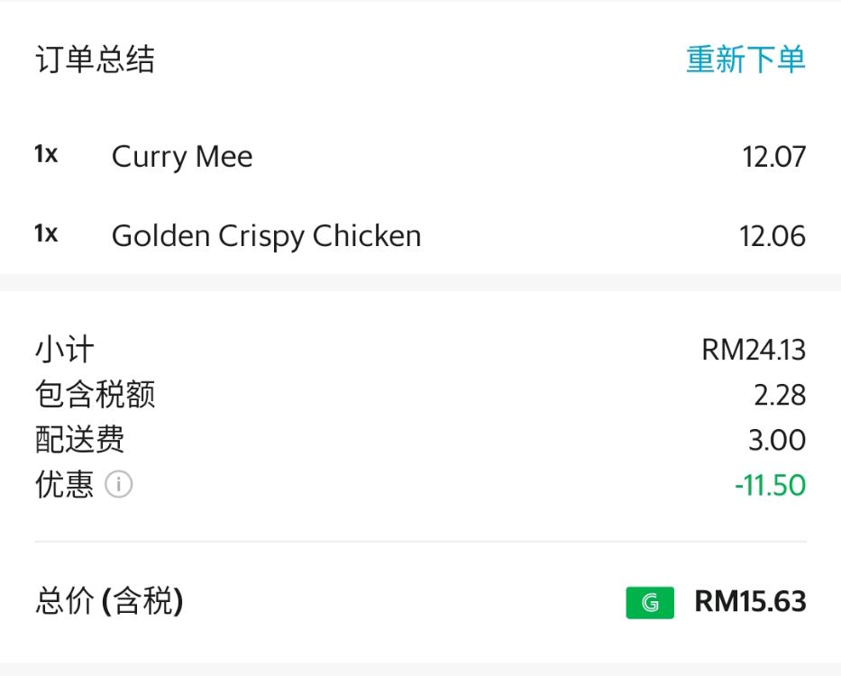Click the 订单总结 heading
This screenshot has width=841, height=676.
(x=95, y=59)
